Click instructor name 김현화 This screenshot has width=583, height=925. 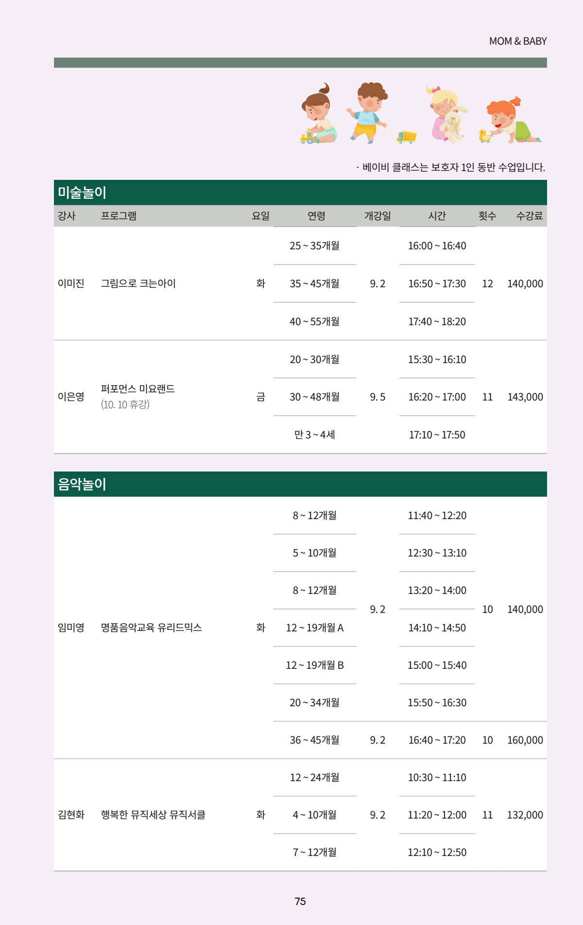(x=71, y=815)
